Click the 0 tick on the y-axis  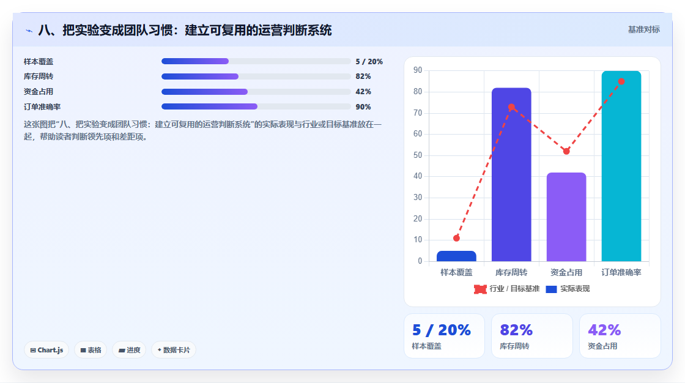pyautogui.click(x=420, y=261)
